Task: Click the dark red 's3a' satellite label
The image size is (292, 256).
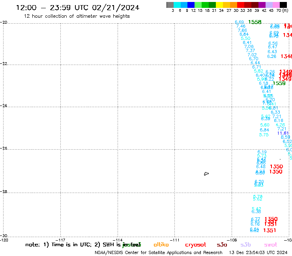Action: (222, 245)
